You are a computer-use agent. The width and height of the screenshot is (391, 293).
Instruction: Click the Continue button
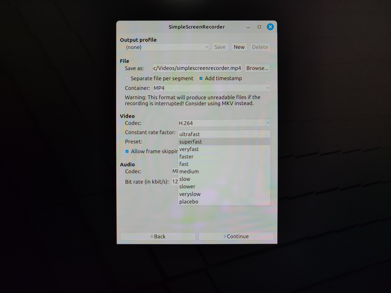tap(236, 236)
